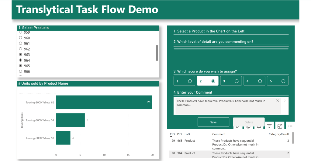Click the Select Products list scrollbar
The height and width of the screenshot is (161, 311).
[157, 53]
